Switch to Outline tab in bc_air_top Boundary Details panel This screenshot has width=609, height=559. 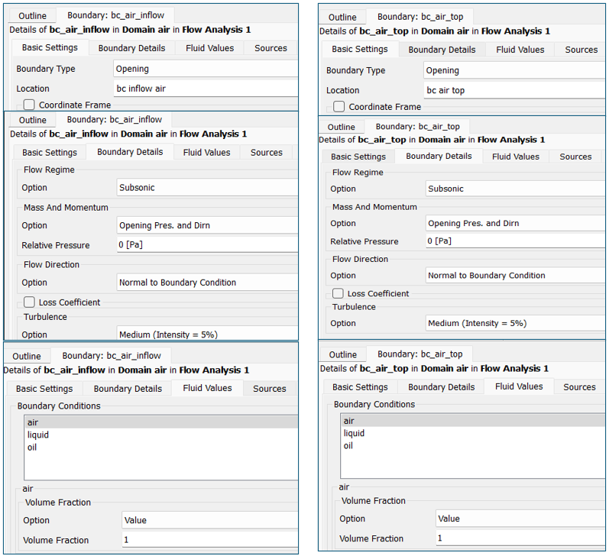click(x=341, y=128)
